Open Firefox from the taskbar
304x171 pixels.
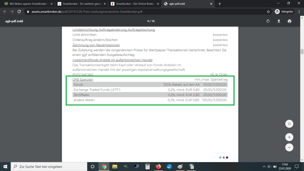159,167
